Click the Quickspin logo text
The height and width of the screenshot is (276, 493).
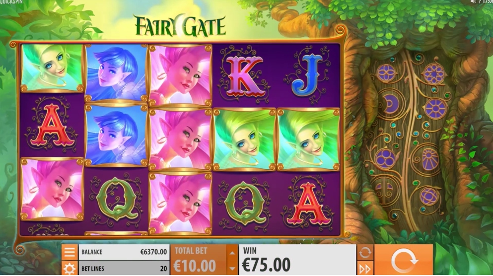(x=11, y=2)
